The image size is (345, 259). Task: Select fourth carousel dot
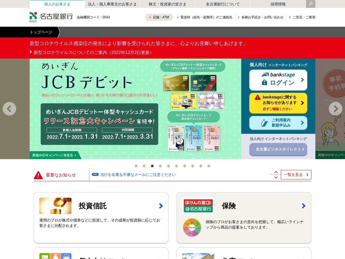pyautogui.click(x=160, y=166)
